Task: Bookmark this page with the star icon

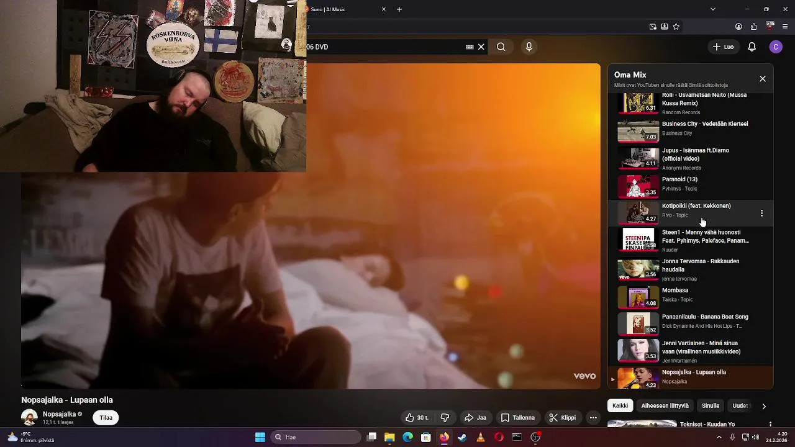Action: (676, 27)
